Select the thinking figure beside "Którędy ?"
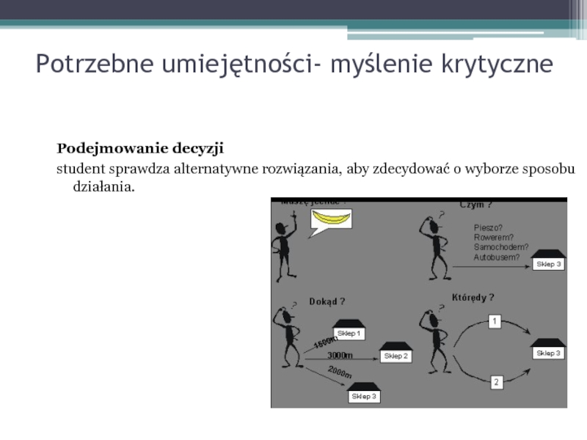Viewport: 587px width, 440px height. tap(435, 340)
